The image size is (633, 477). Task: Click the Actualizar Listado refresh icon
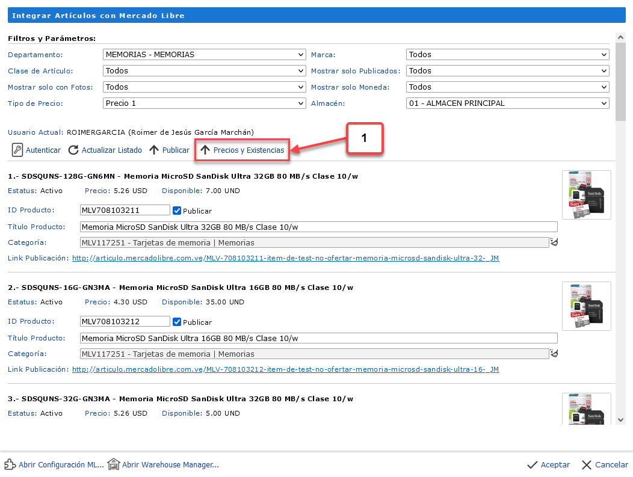(x=73, y=150)
